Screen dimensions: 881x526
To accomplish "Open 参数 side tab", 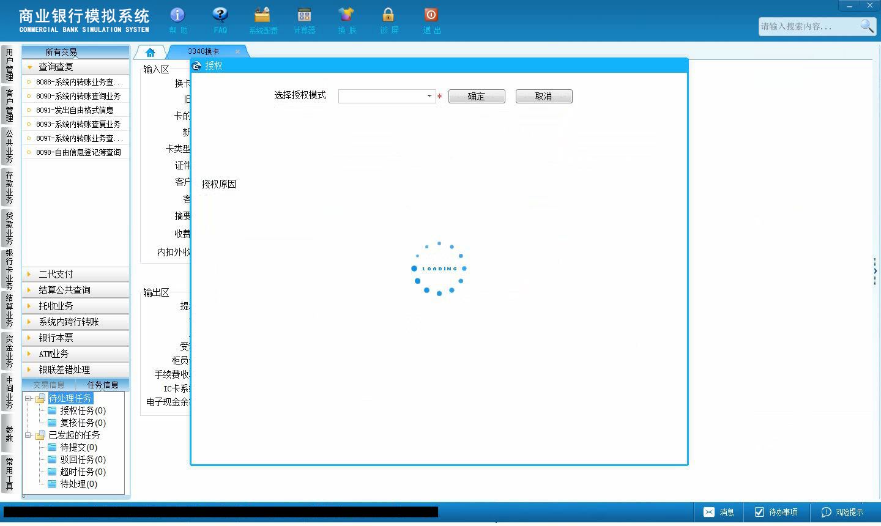I will pyautogui.click(x=9, y=434).
